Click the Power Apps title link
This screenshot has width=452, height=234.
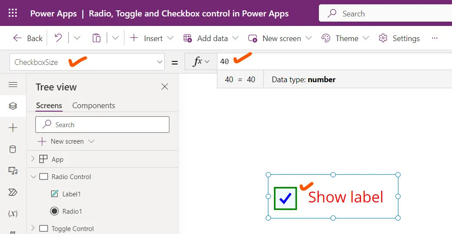click(54, 13)
